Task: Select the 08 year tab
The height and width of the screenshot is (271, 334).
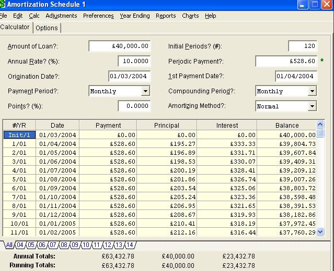Action: point(64,244)
